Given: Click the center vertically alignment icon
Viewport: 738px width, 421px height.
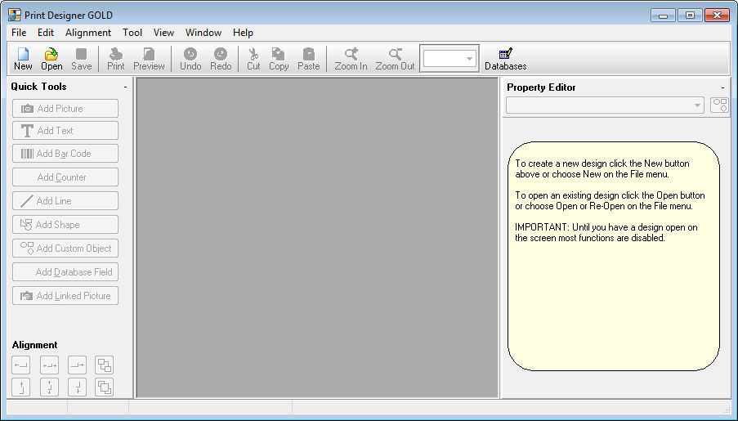Looking at the screenshot, I should coord(49,387).
